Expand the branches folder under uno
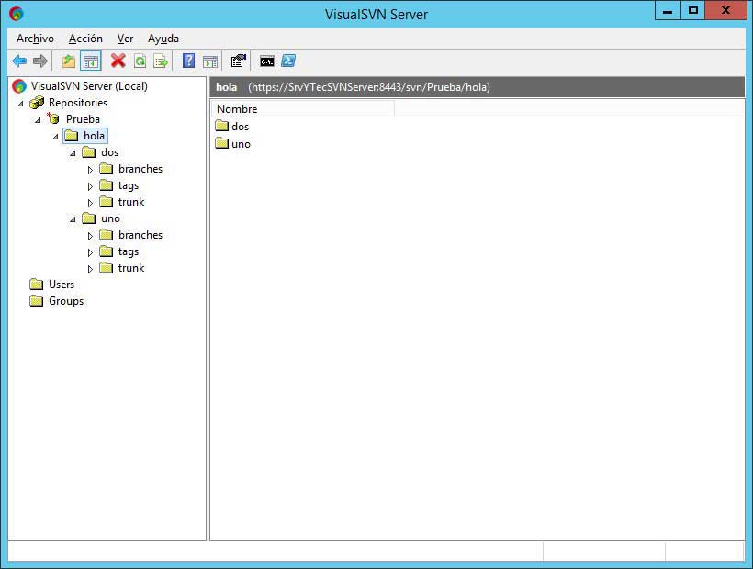 point(89,235)
